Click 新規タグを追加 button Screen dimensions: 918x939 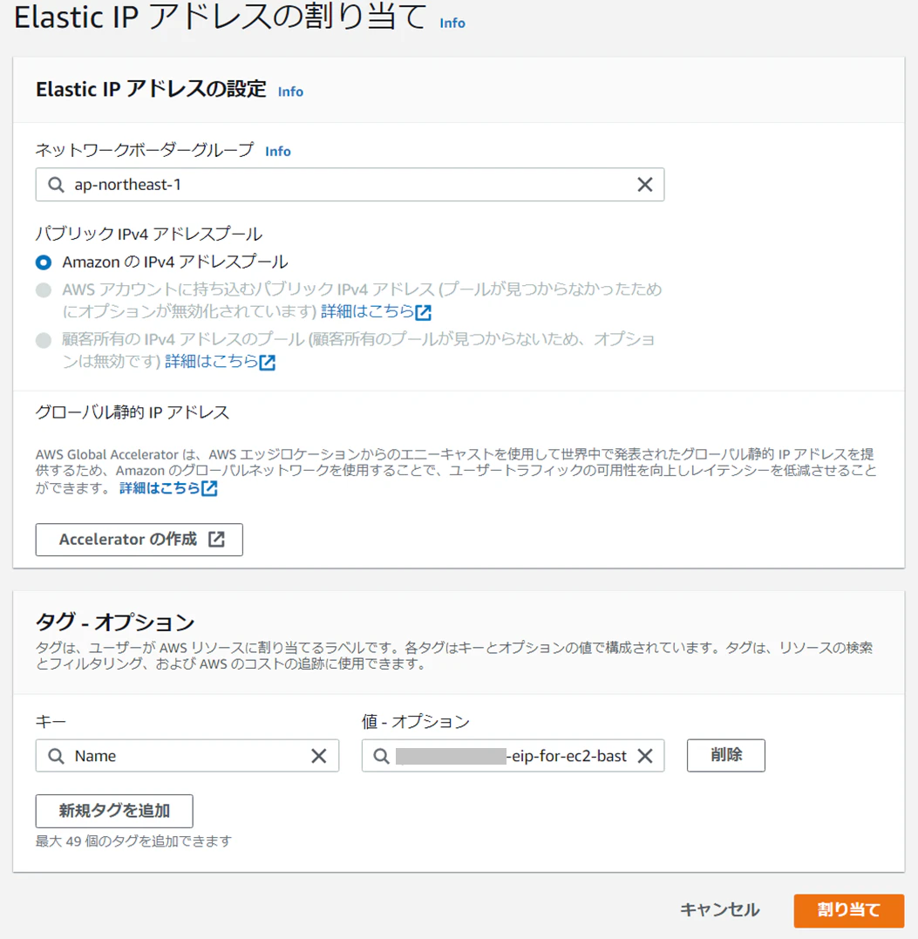114,811
